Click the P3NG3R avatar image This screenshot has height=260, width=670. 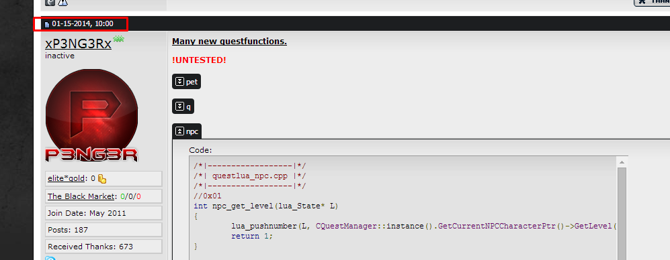(91, 115)
